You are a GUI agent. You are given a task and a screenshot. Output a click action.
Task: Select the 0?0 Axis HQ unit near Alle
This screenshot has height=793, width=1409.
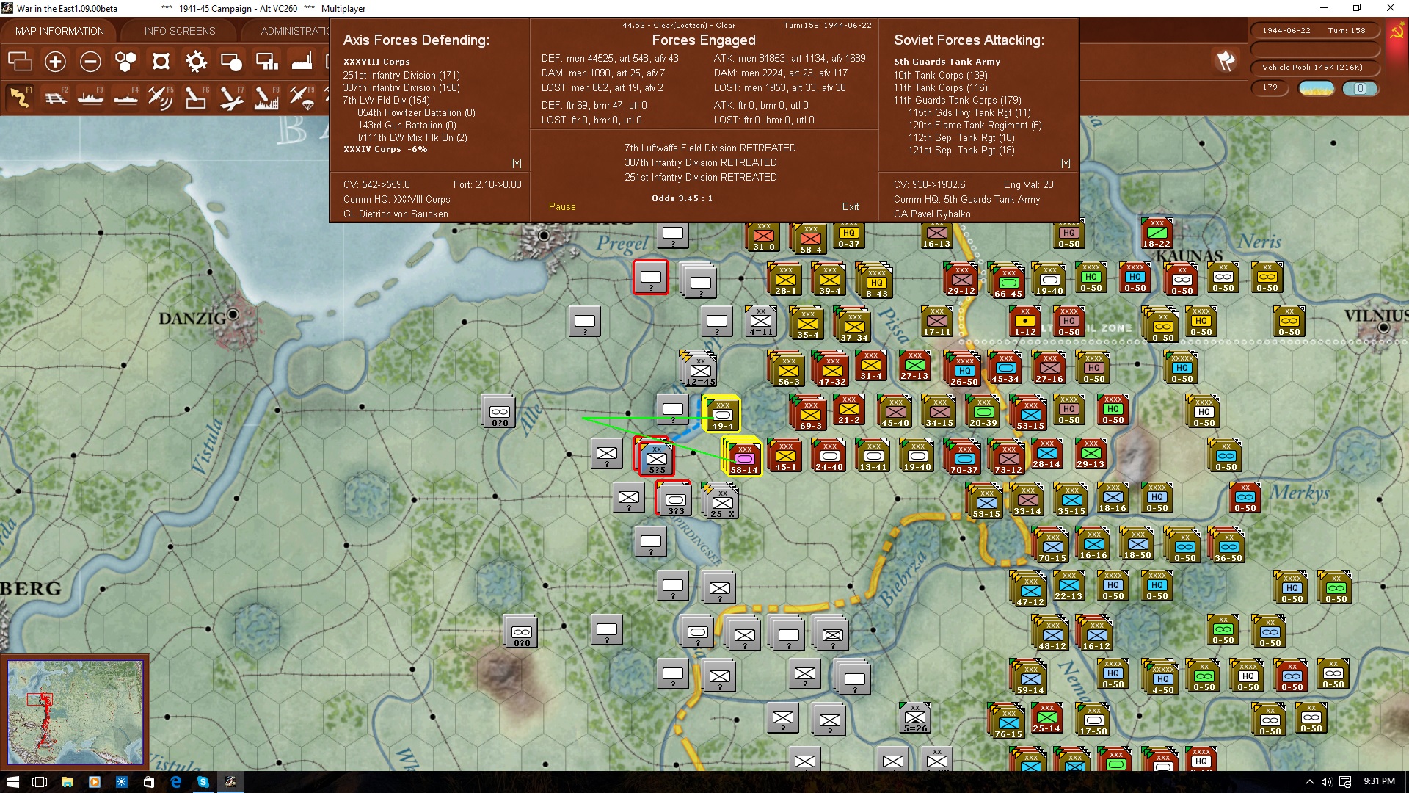point(499,412)
